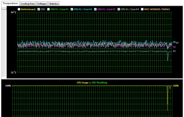Click the cyan 58 temperature readout
184x117 pixels.
(x=174, y=42)
